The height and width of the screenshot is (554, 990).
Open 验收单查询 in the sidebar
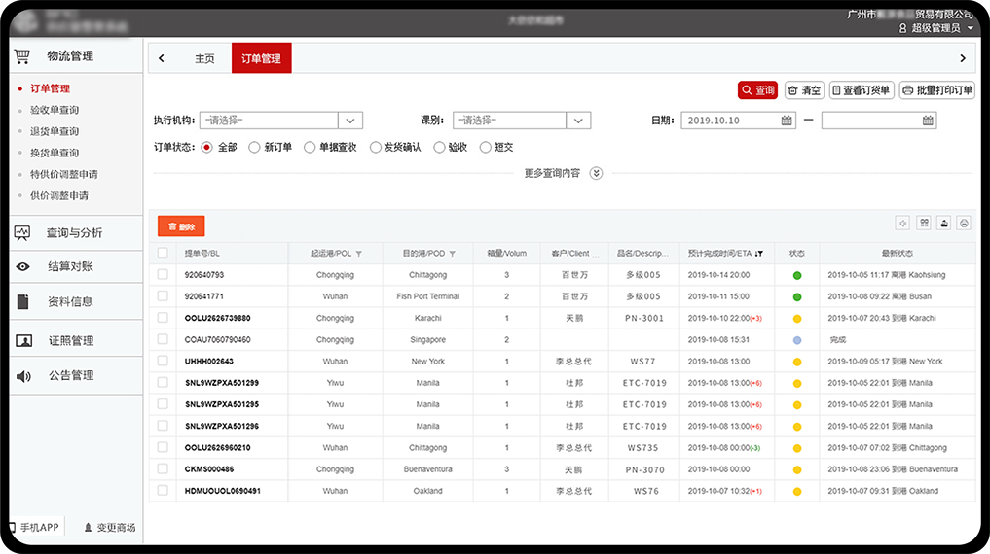tap(55, 110)
